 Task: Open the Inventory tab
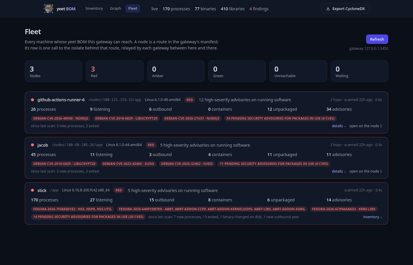(x=94, y=9)
